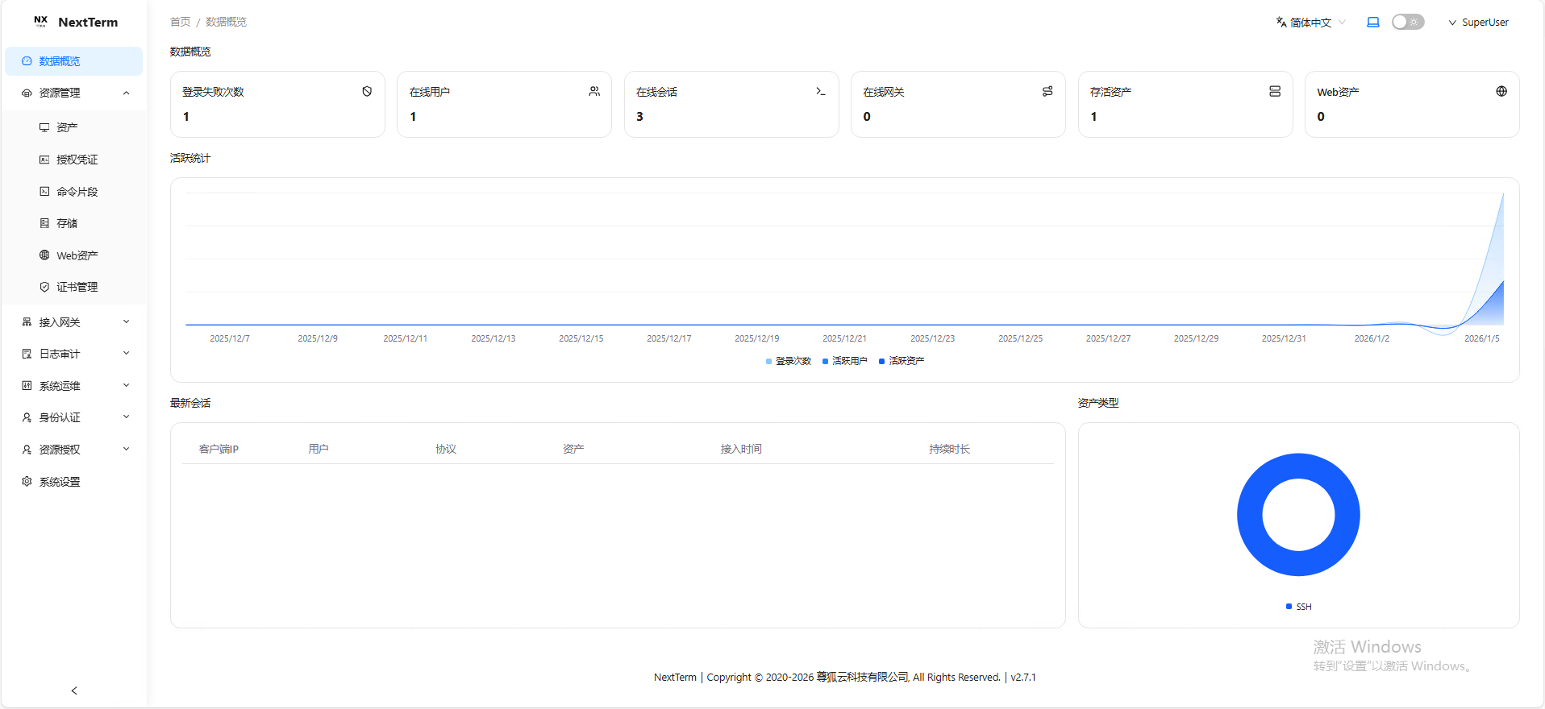Toggle 登录次数 legend series in chart
Viewport: 1545px width, 709px height.
[x=788, y=361]
